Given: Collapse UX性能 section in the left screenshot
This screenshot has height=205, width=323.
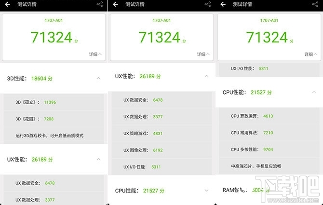Looking at the screenshot, I should (99, 159).
